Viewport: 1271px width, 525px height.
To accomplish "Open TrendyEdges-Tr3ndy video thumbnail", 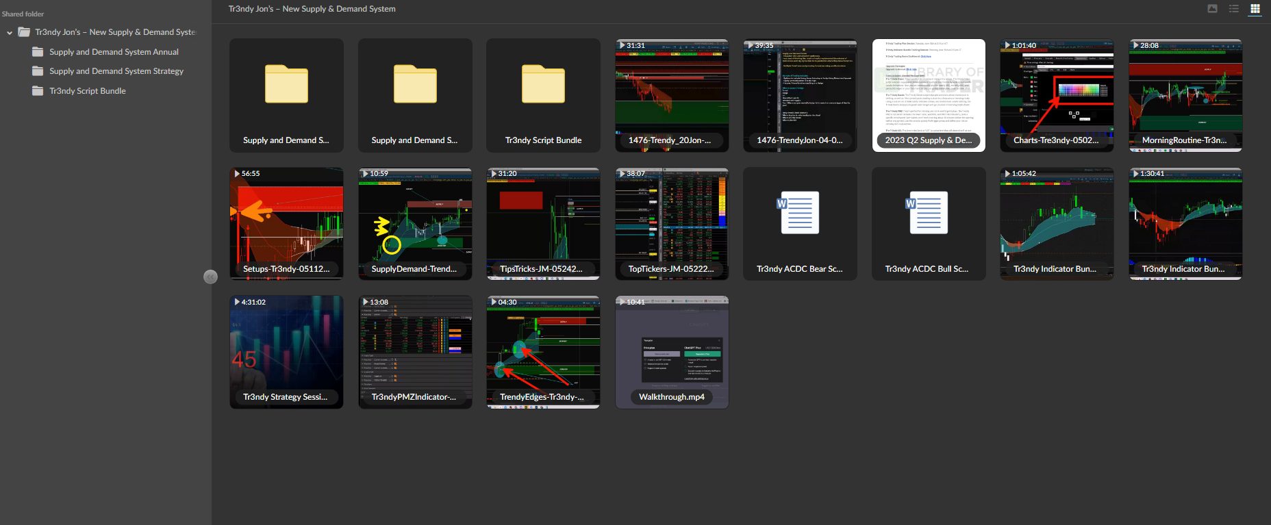I will click(543, 352).
